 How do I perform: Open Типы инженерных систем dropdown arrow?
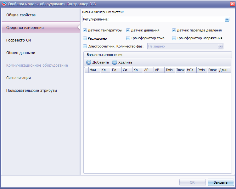click(227, 19)
